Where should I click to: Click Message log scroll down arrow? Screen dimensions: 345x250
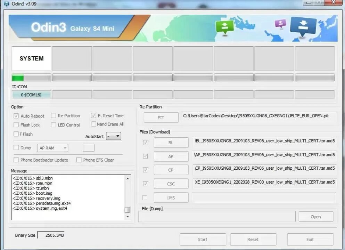128,217
